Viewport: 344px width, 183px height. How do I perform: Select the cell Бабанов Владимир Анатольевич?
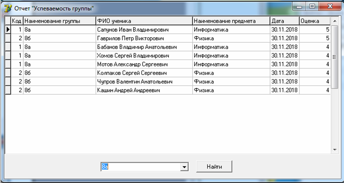click(144, 47)
